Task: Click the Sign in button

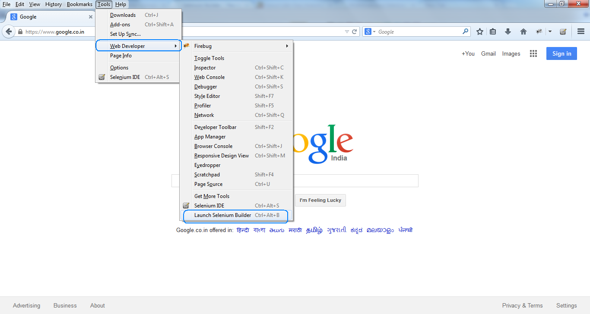Action: (x=561, y=53)
